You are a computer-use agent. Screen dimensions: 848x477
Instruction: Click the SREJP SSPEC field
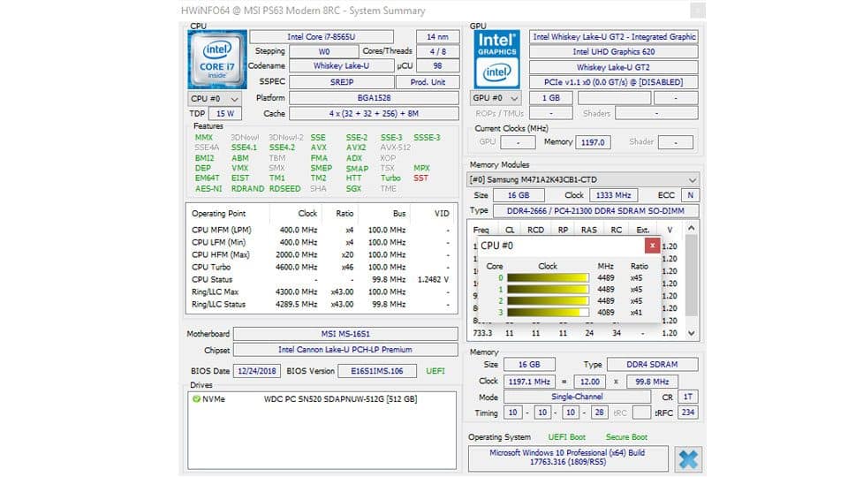coord(342,82)
